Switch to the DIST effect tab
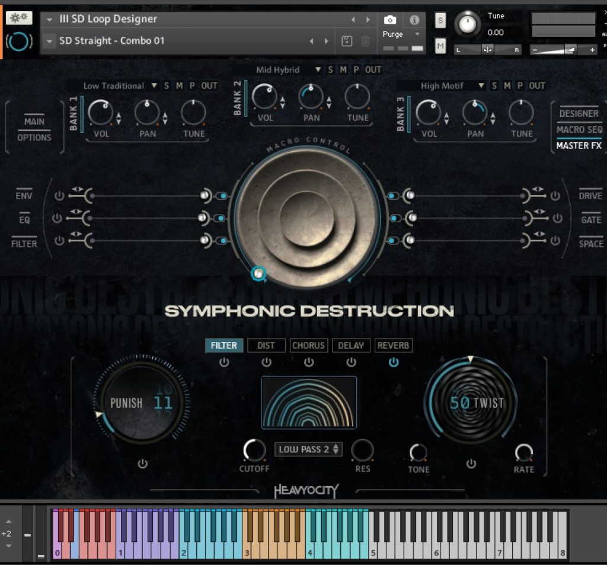This screenshot has height=565, width=607. pos(266,346)
